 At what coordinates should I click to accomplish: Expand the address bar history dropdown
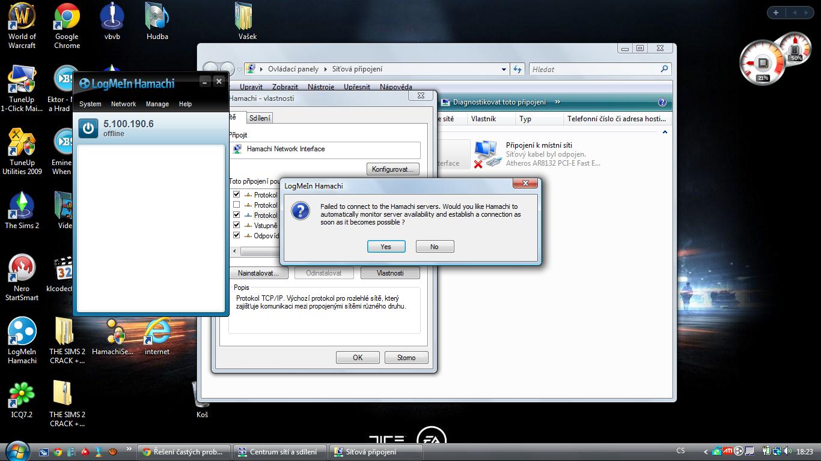click(x=504, y=69)
